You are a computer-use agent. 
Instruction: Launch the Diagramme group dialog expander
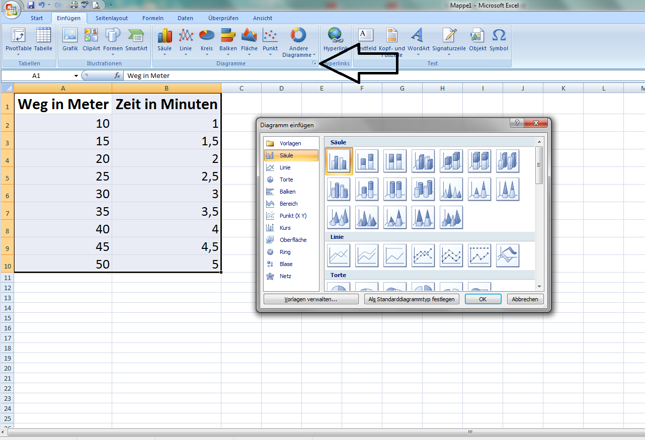314,63
